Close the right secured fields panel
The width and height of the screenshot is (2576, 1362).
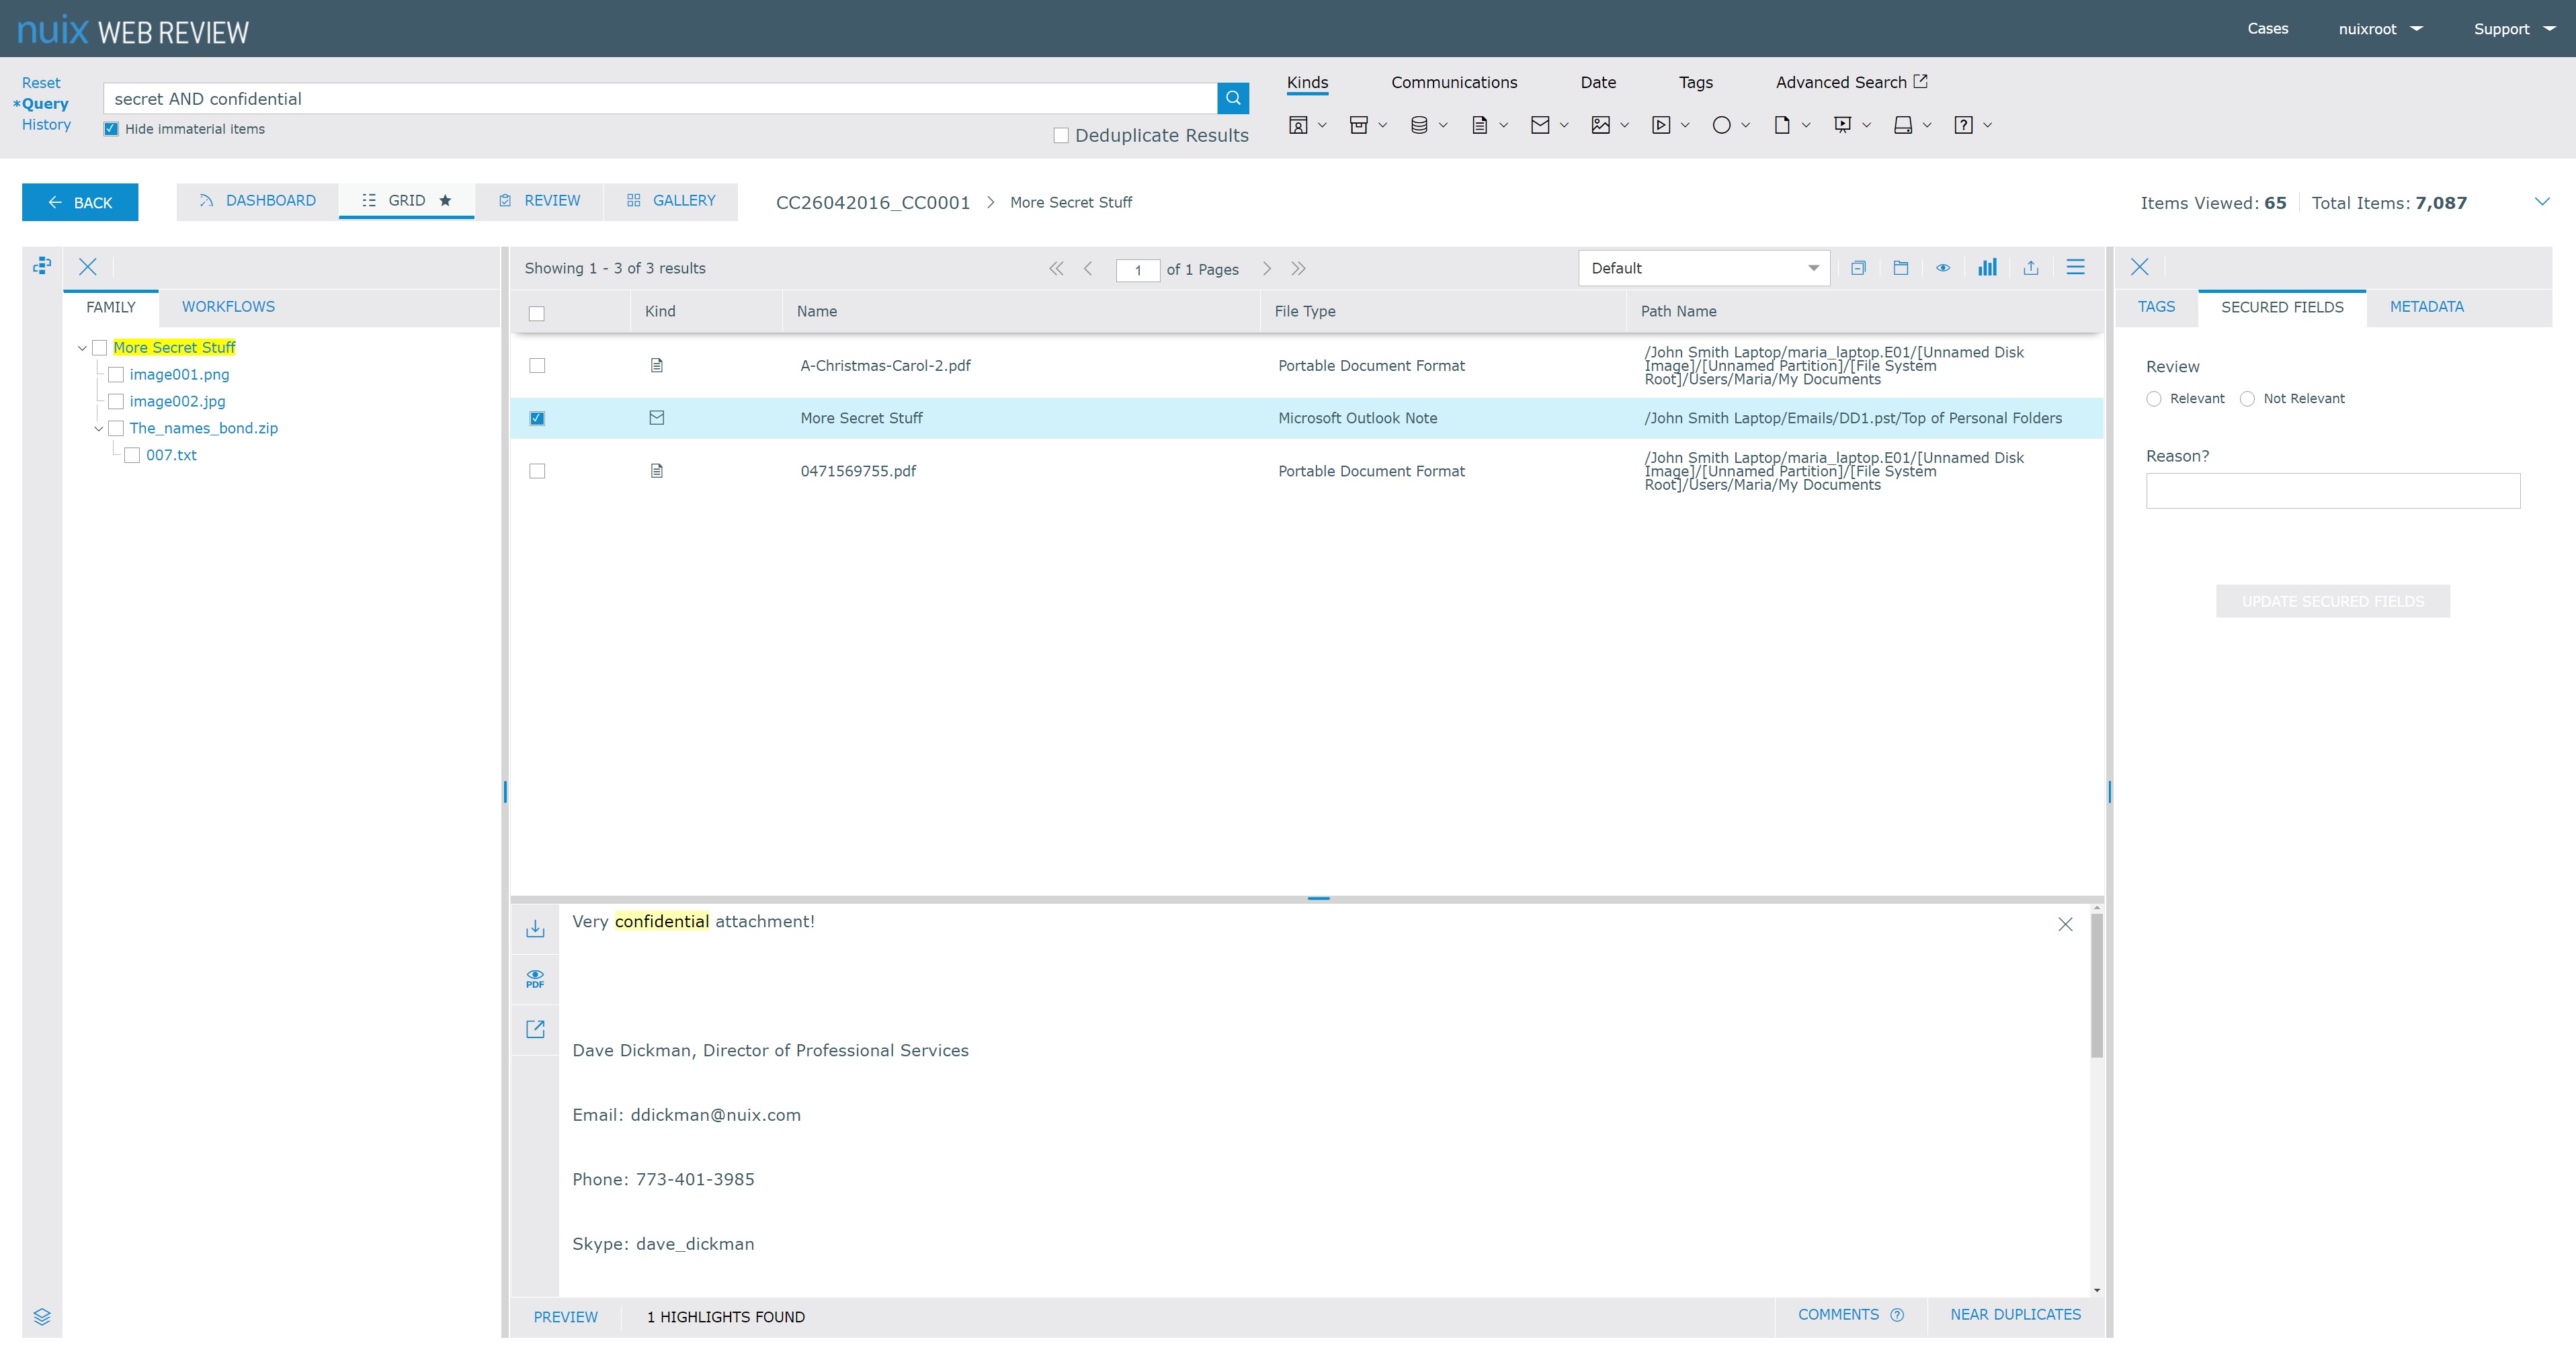(x=2139, y=267)
